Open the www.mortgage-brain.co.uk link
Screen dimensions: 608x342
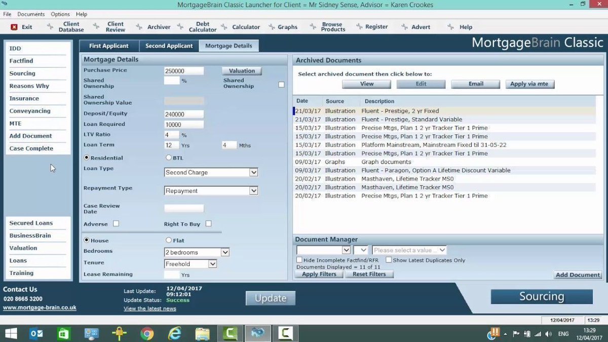[40, 308]
